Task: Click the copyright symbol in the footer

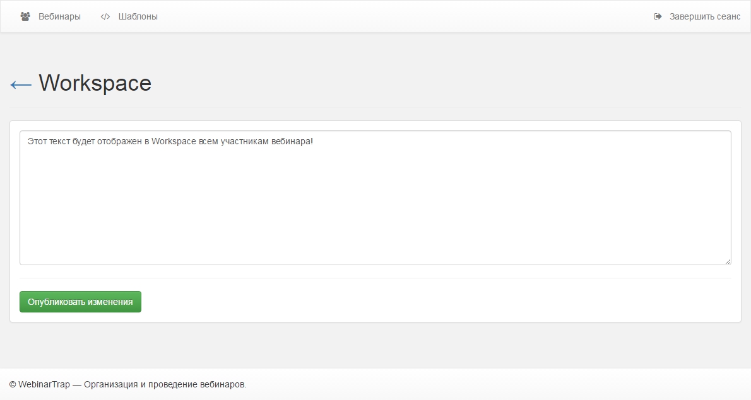Action: pos(13,384)
